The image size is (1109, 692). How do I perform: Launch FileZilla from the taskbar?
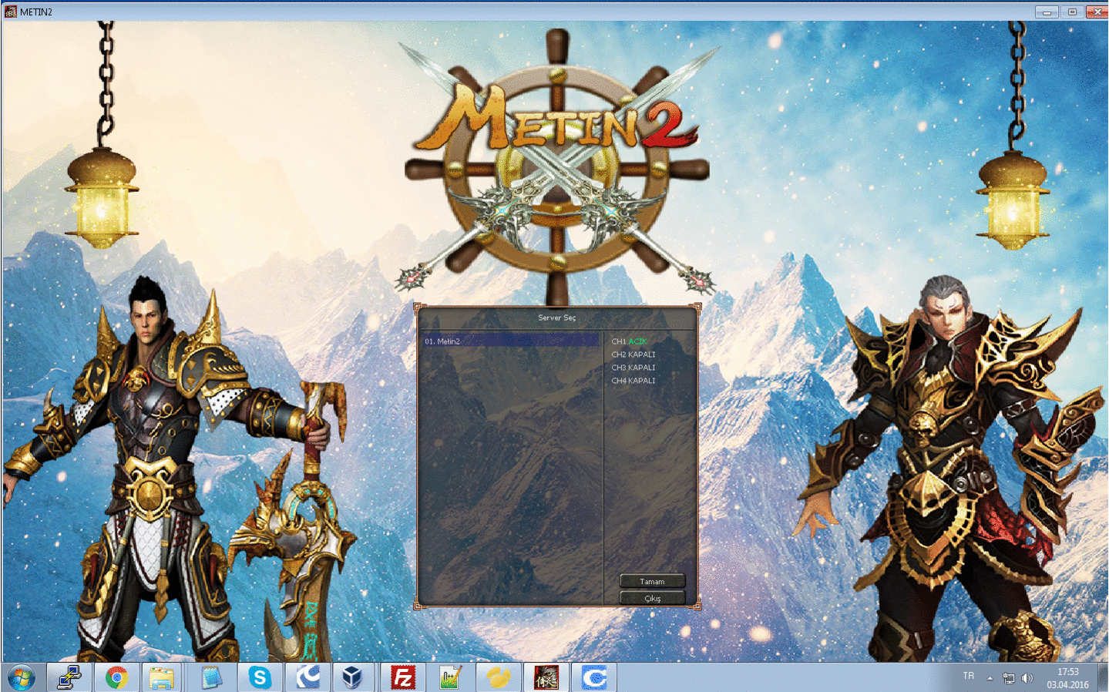pos(402,678)
